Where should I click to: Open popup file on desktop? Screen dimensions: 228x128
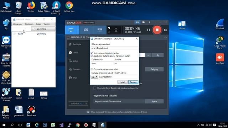pyautogui.click(x=31, y=94)
